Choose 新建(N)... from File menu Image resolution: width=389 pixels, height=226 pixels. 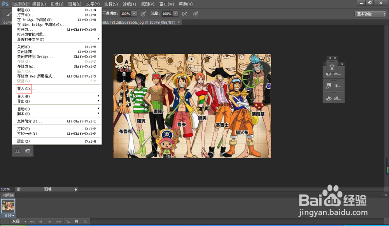pyautogui.click(x=57, y=10)
